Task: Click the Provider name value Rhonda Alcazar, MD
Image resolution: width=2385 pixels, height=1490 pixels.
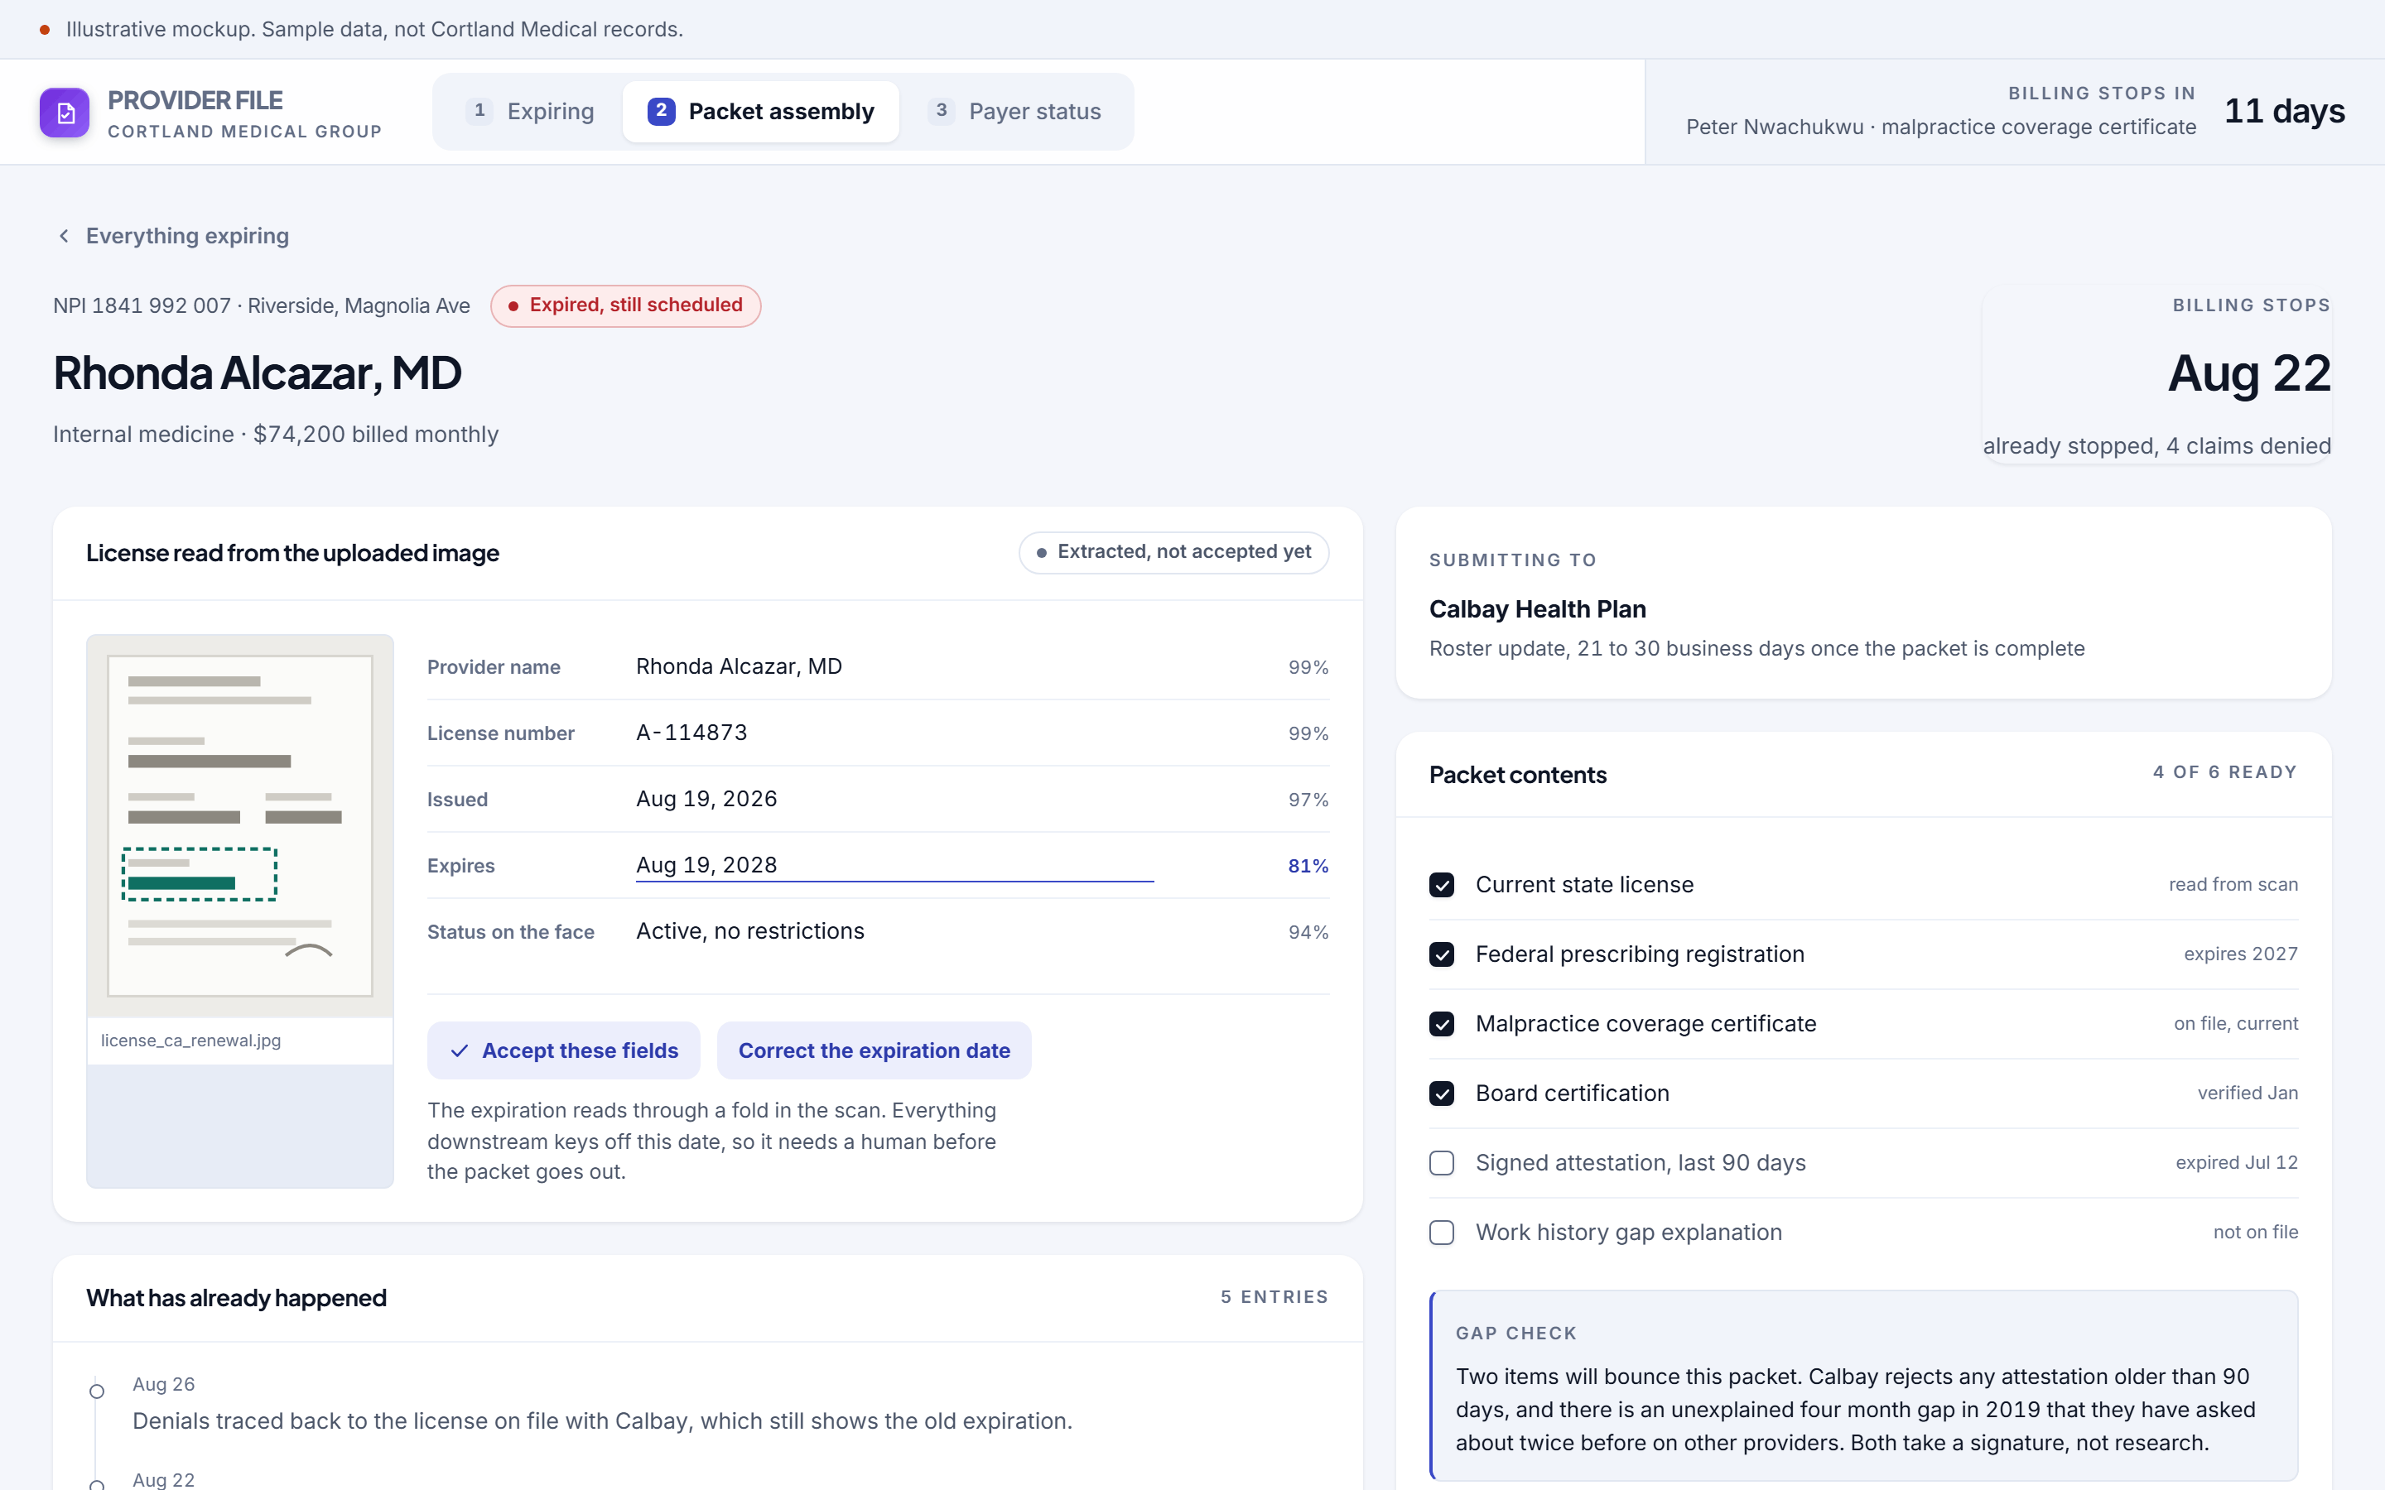Action: tap(740, 666)
